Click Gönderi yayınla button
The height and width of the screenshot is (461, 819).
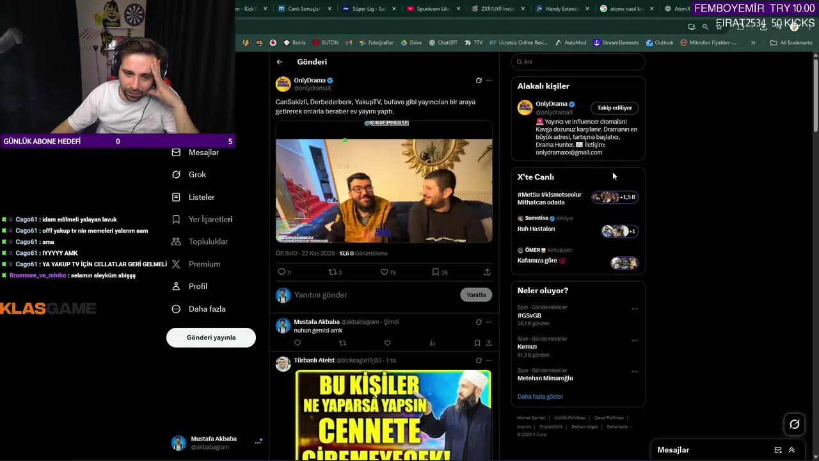tap(211, 337)
